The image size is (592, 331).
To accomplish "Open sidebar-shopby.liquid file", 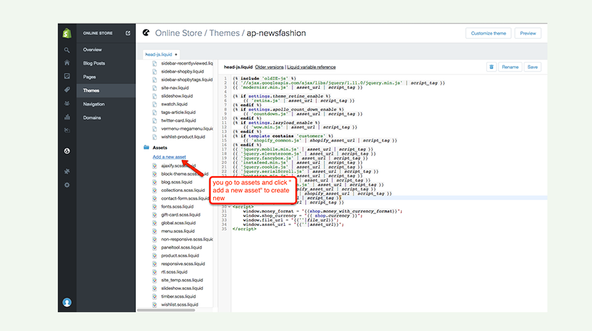I will click(x=182, y=72).
